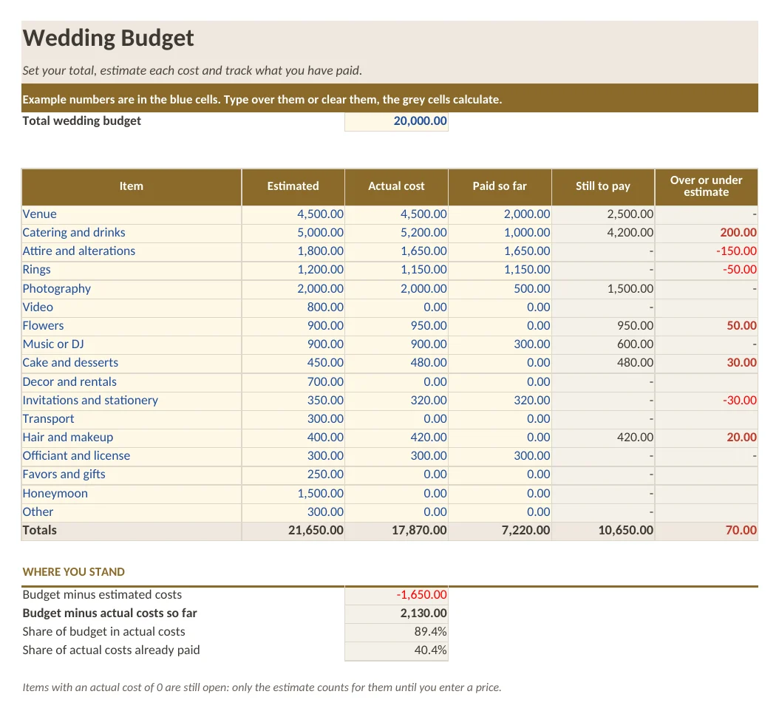Select total still to pay 10,650.00
The image size is (779, 714).
[603, 531]
